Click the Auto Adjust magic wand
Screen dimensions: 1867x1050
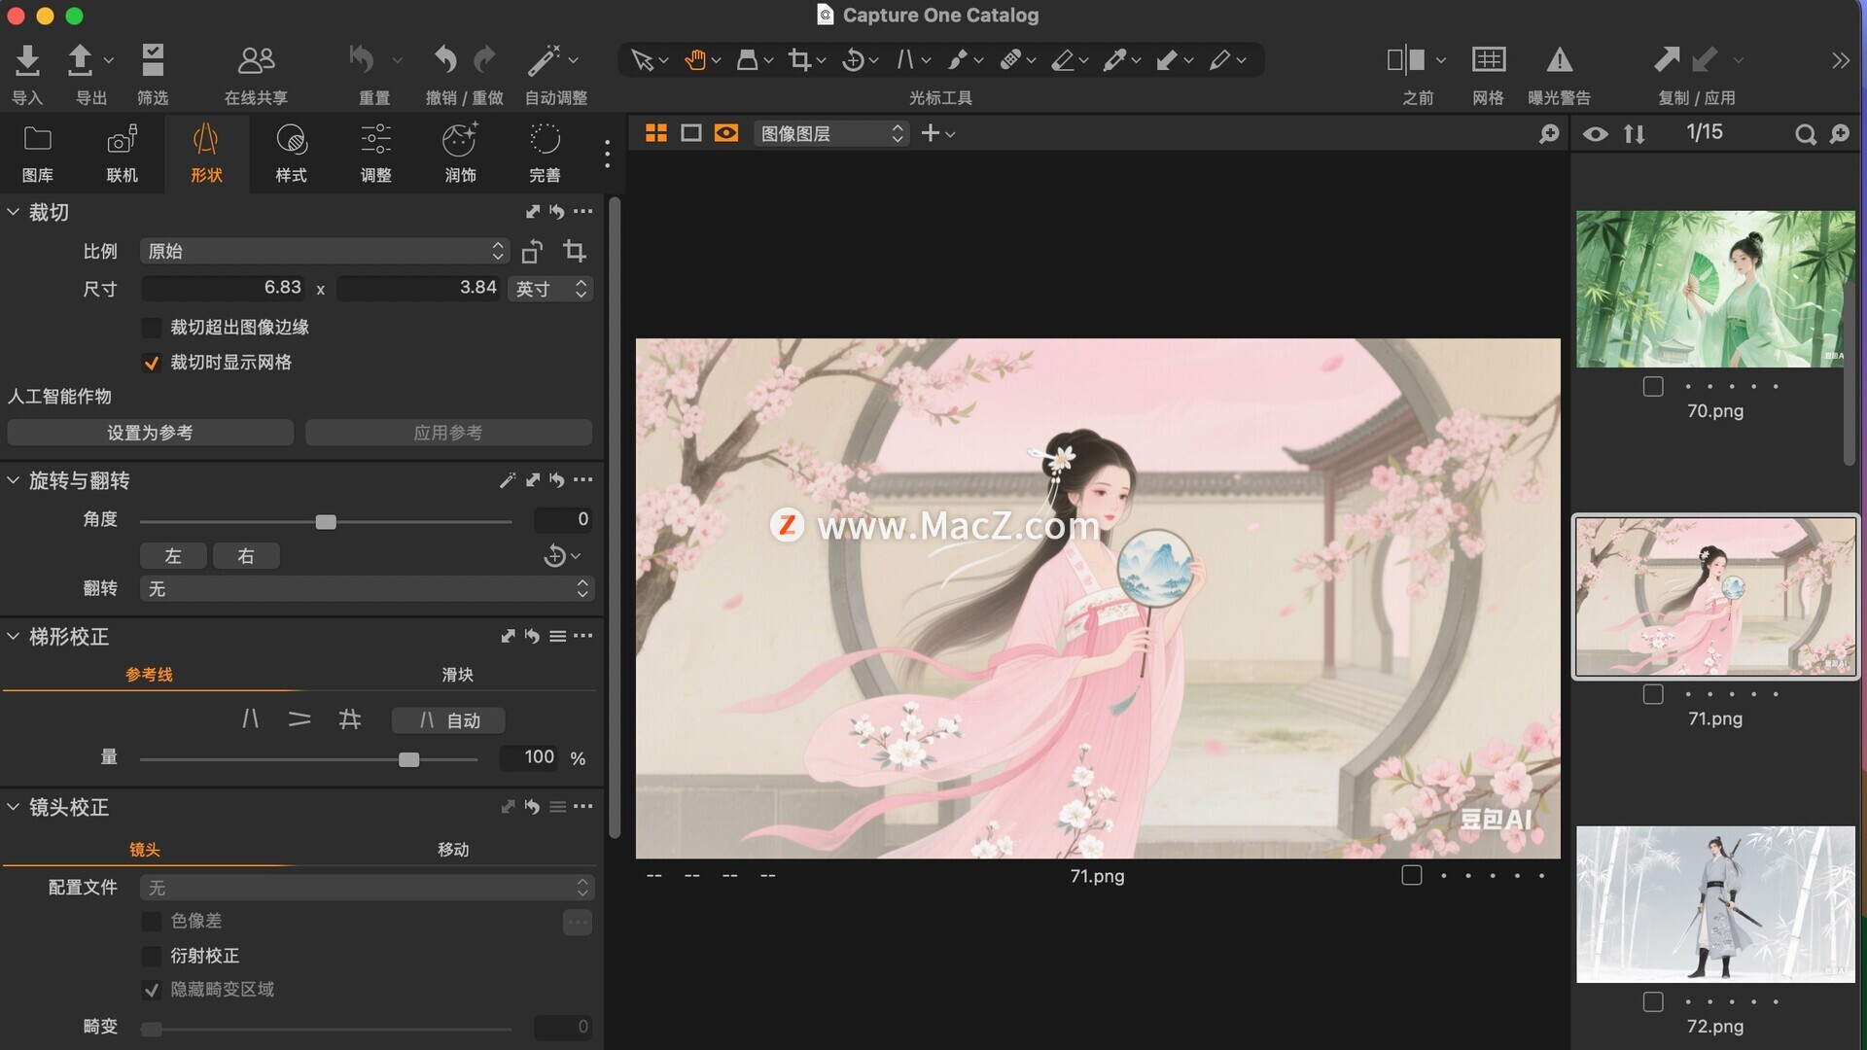[544, 60]
